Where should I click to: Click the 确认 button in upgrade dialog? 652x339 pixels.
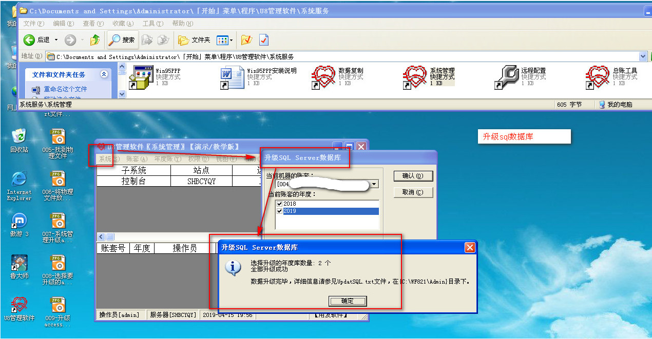(x=413, y=176)
